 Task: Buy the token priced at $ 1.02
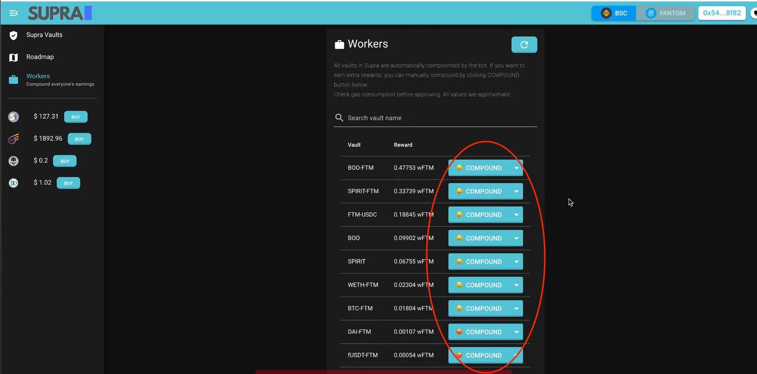point(69,183)
